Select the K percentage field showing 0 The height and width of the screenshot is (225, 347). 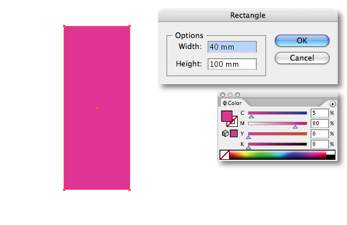click(320, 144)
